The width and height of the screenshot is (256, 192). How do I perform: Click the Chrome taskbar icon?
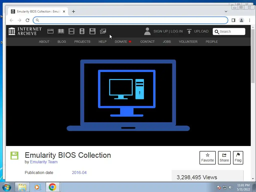pos(52,187)
